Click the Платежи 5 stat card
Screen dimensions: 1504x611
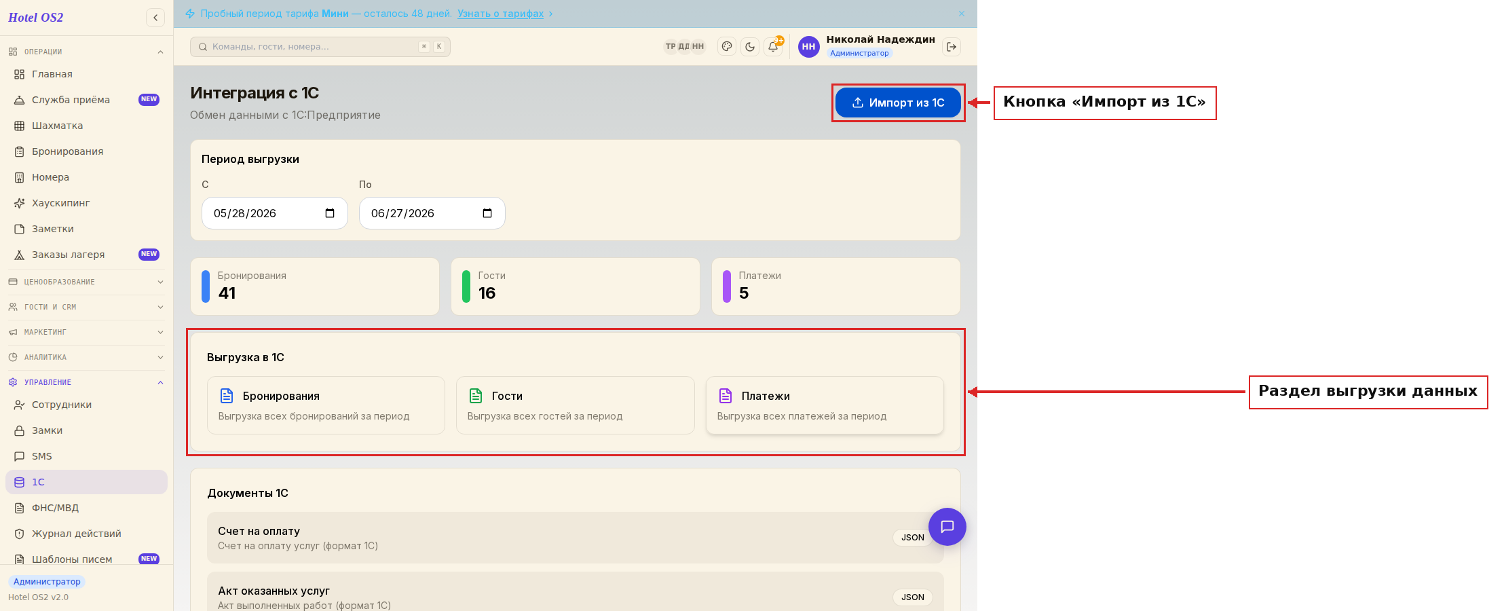pyautogui.click(x=836, y=286)
